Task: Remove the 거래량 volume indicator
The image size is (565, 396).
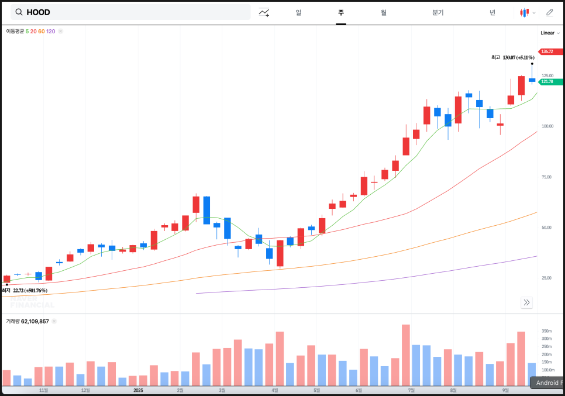Action: click(x=54, y=321)
